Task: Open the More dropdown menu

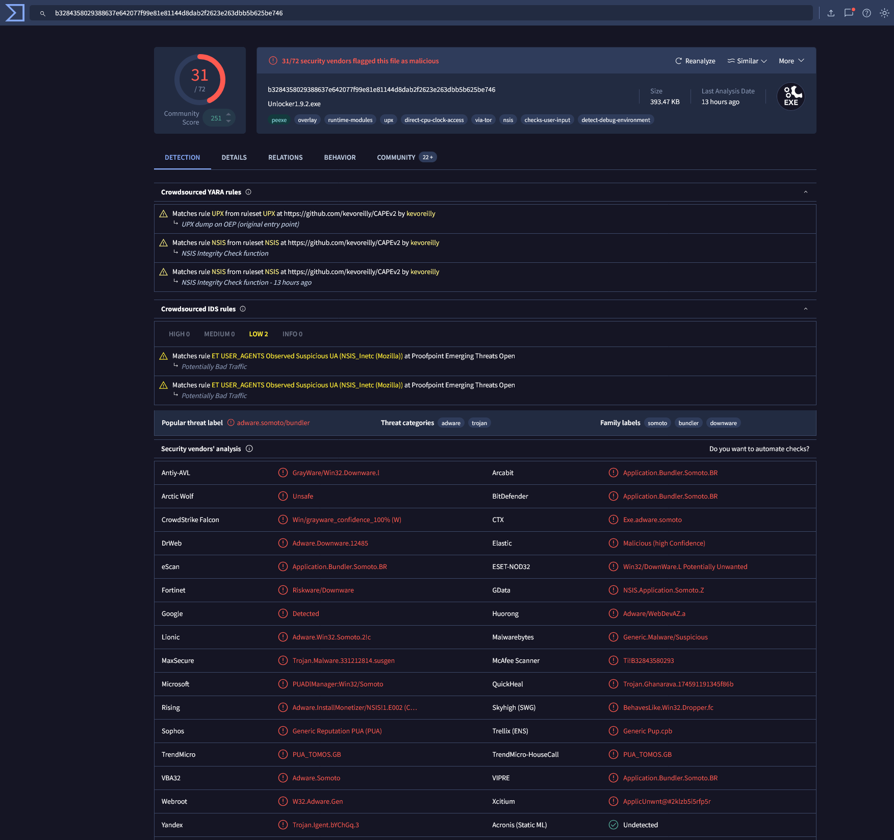Action: point(791,61)
